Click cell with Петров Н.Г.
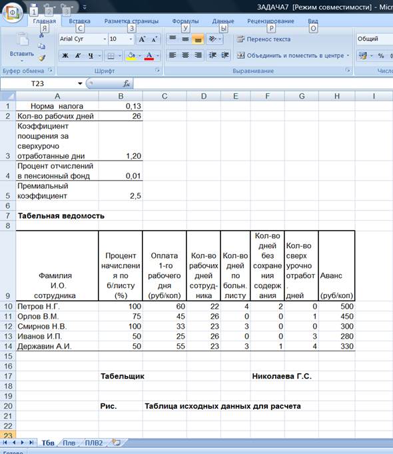 57,307
